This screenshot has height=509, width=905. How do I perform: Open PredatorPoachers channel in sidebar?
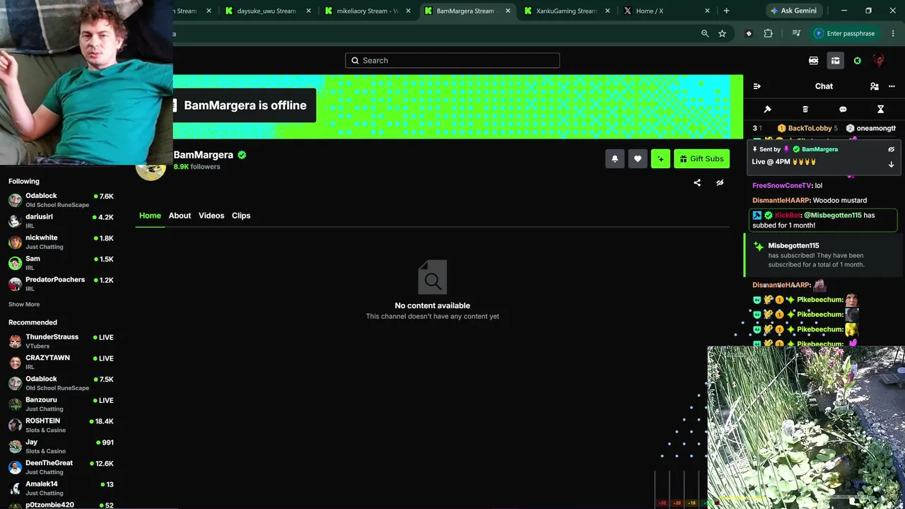click(61, 283)
